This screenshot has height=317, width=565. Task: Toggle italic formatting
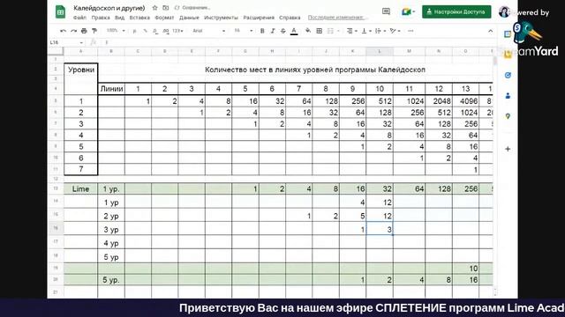273,31
